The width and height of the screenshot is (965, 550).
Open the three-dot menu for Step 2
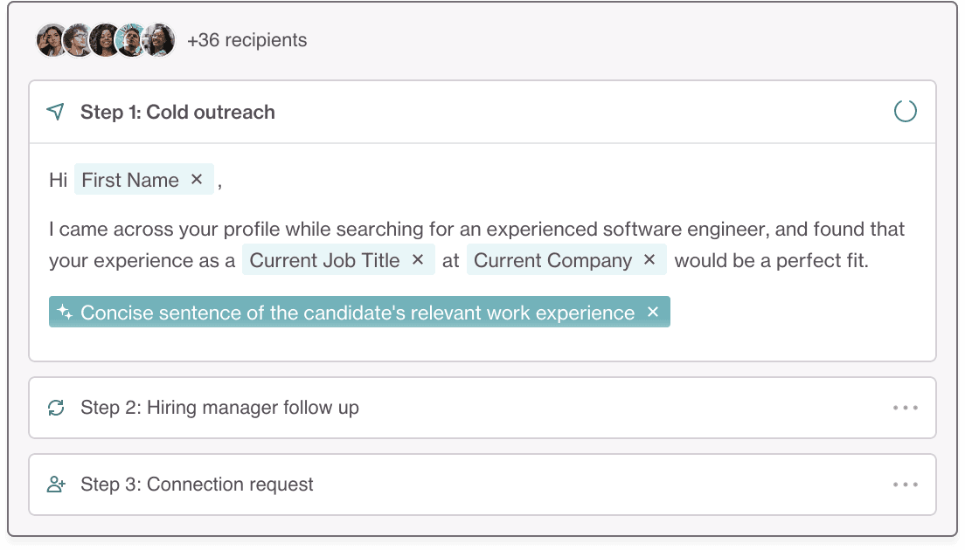905,408
